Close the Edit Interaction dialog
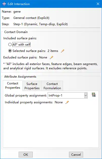Image resolution: width=102 pixels, height=159 pixels. pyautogui.click(x=98, y=4)
